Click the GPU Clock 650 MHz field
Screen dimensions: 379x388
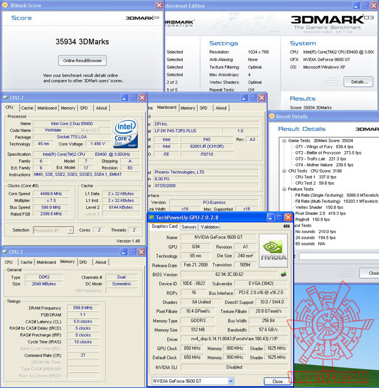pyautogui.click(x=192, y=348)
